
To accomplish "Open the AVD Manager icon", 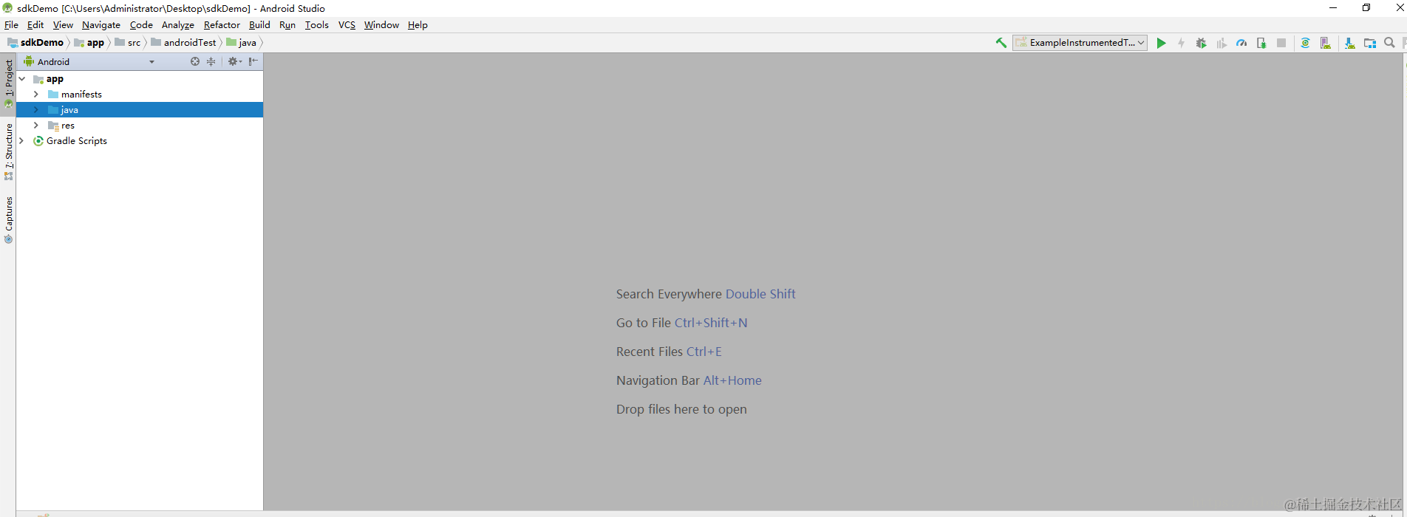I will tap(1325, 43).
